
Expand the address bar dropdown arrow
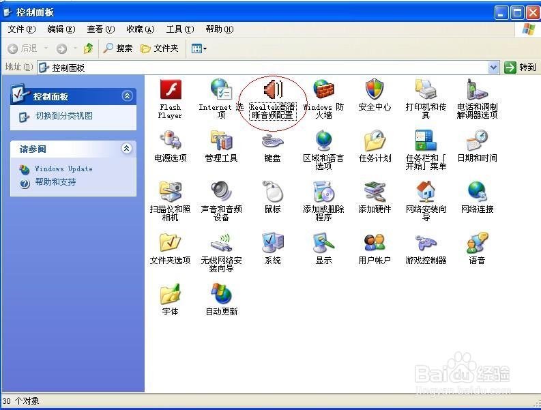[494, 68]
